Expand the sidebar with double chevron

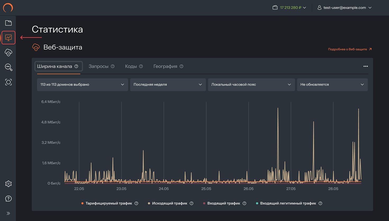click(x=8, y=213)
